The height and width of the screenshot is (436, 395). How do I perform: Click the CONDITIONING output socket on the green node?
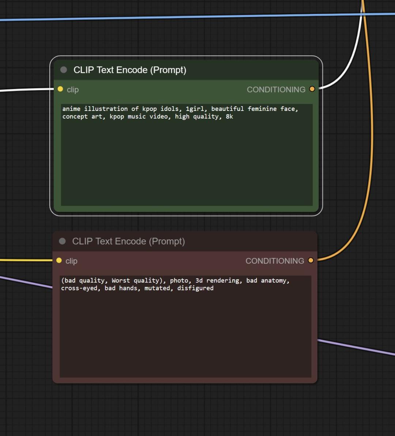point(312,89)
